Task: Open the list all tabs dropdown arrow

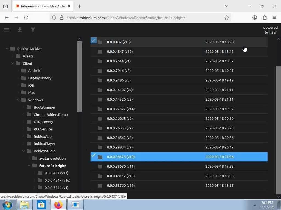Action: [226, 6]
